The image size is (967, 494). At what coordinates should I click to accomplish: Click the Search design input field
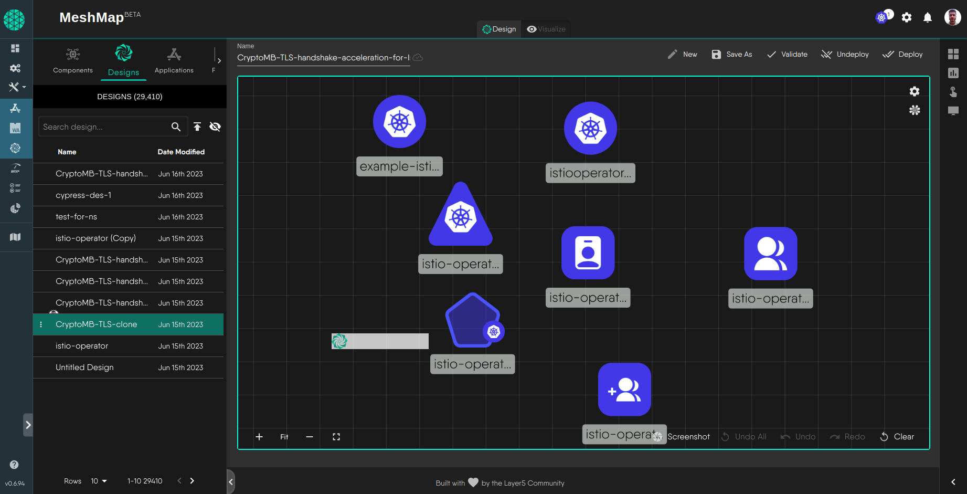point(103,127)
